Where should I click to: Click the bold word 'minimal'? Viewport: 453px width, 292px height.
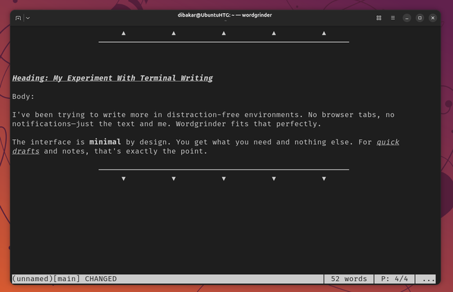(x=105, y=142)
